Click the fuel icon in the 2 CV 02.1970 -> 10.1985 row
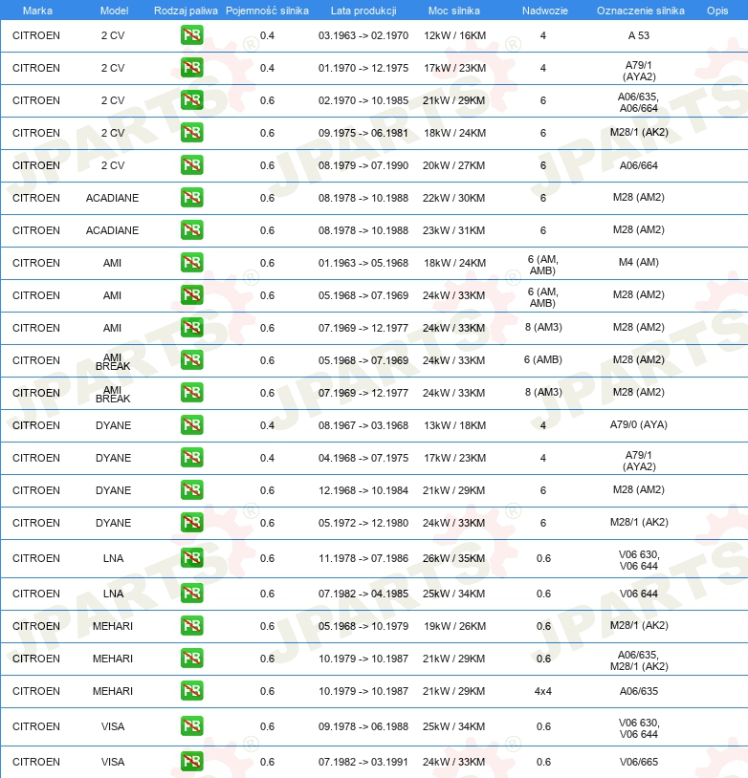The width and height of the screenshot is (748, 778). coord(191,100)
